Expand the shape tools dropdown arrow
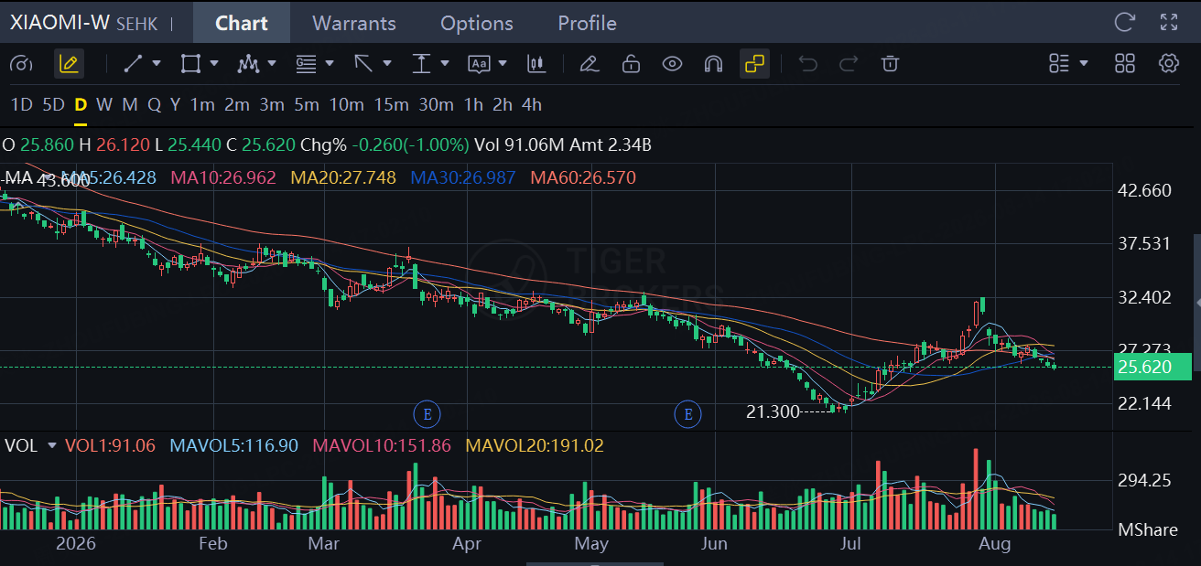The width and height of the screenshot is (1201, 566). tap(214, 64)
